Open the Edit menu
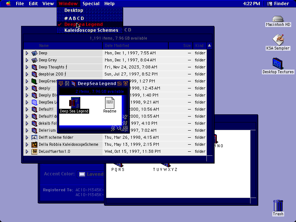Viewport: 296px width, 222px height. pyautogui.click(x=33, y=4)
